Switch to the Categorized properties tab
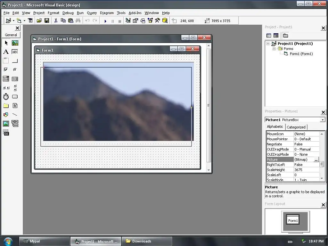 pos(296,127)
